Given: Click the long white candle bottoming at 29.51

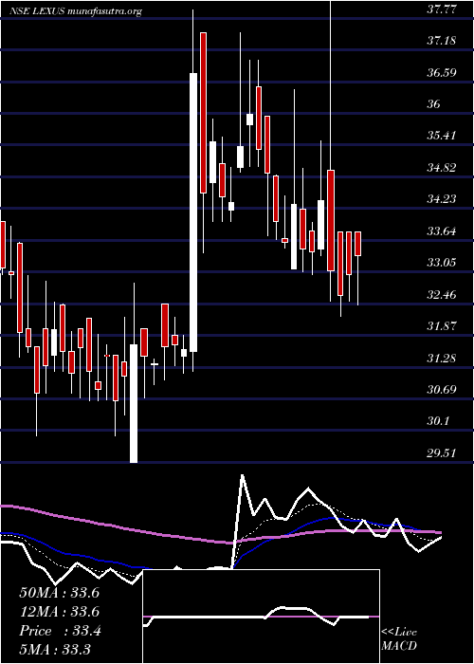Looking at the screenshot, I should pos(134,403).
